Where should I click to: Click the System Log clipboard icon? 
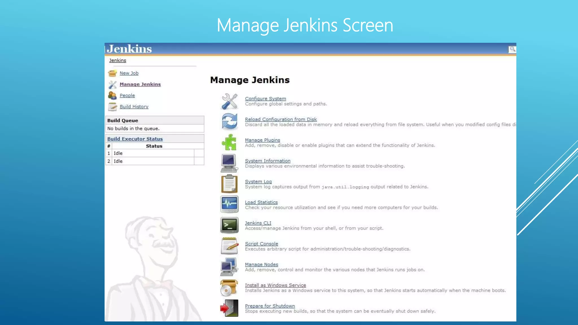(x=229, y=184)
